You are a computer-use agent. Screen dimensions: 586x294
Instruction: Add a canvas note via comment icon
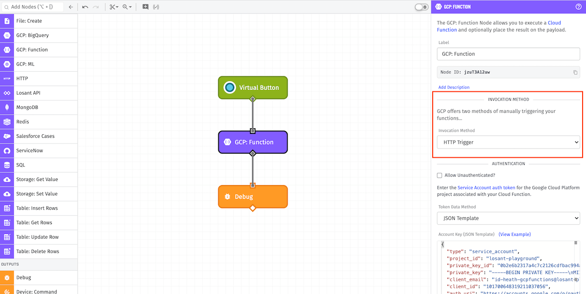click(146, 7)
